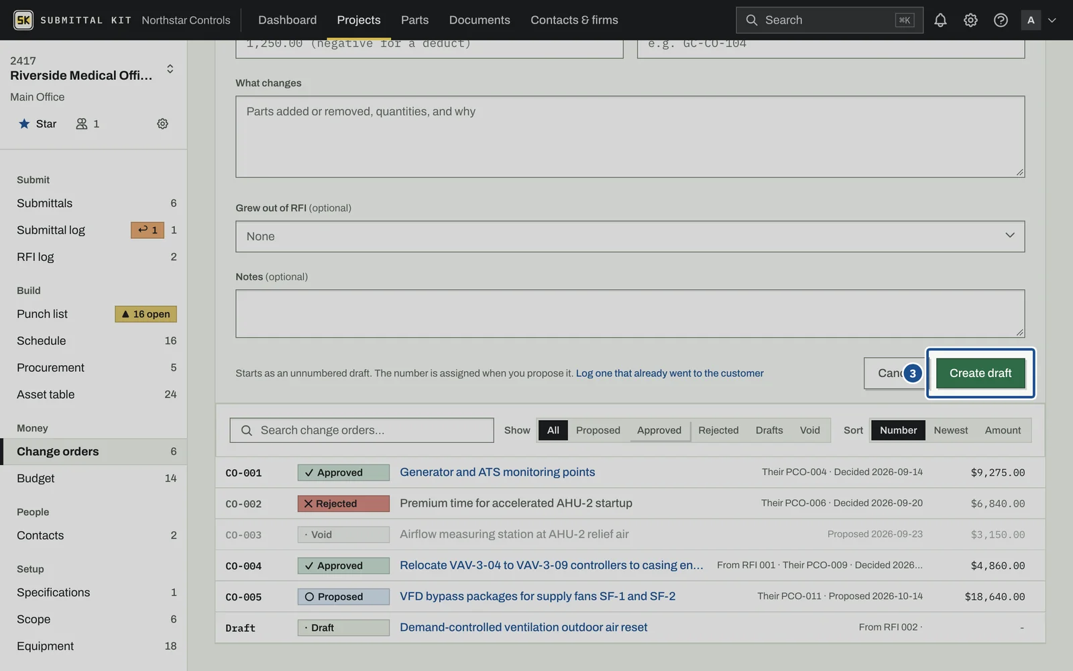Image resolution: width=1073 pixels, height=671 pixels.
Task: Click the Submittal Kit logo icon
Action: pyautogui.click(x=23, y=20)
